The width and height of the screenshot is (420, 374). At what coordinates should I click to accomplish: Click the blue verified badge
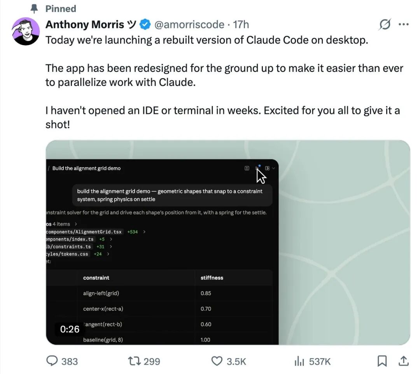pyautogui.click(x=145, y=25)
